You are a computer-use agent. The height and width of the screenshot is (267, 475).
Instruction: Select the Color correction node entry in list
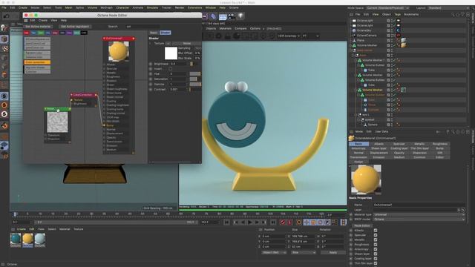(x=37, y=62)
